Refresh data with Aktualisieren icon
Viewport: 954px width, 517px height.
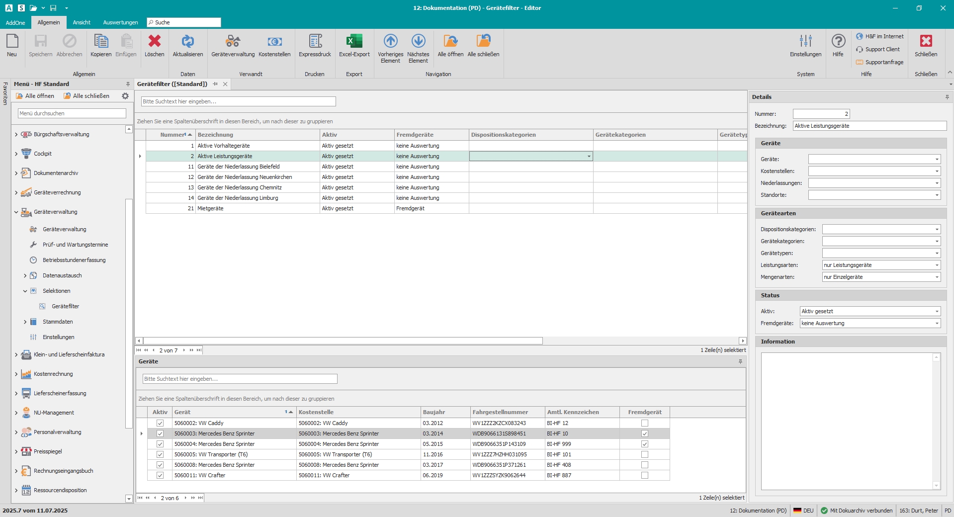click(187, 42)
